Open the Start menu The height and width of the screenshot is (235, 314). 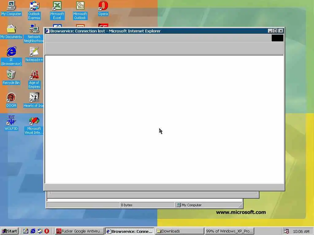click(x=10, y=231)
